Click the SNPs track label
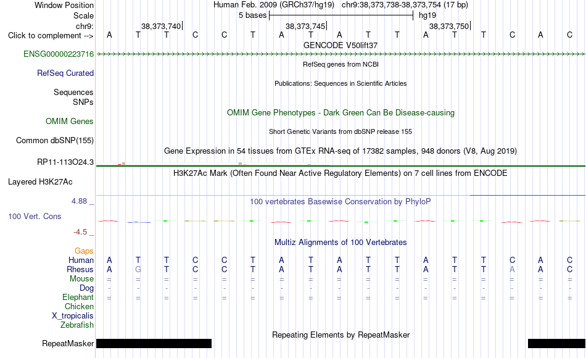The height and width of the screenshot is (358, 586). (83, 102)
